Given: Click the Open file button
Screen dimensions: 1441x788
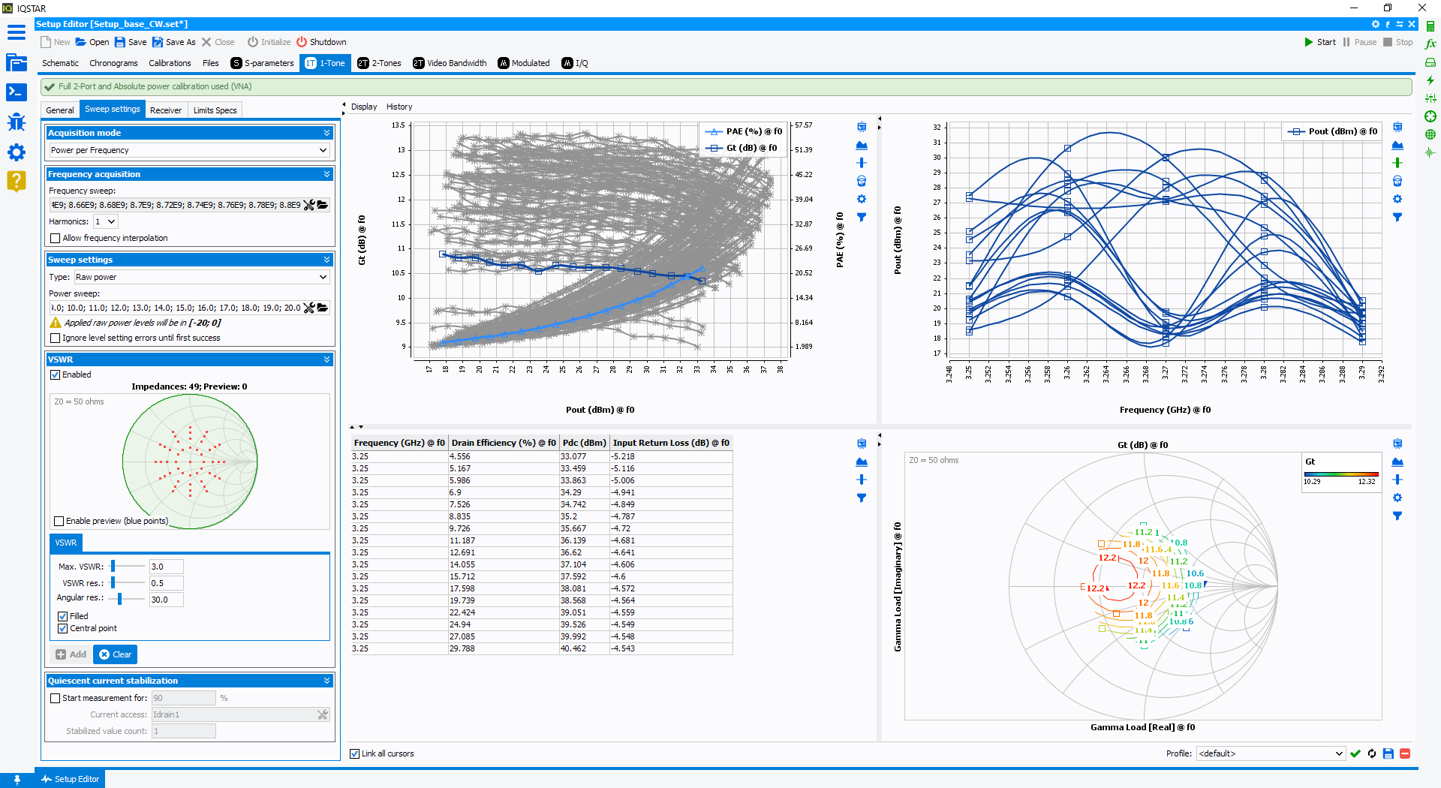Looking at the screenshot, I should (92, 42).
